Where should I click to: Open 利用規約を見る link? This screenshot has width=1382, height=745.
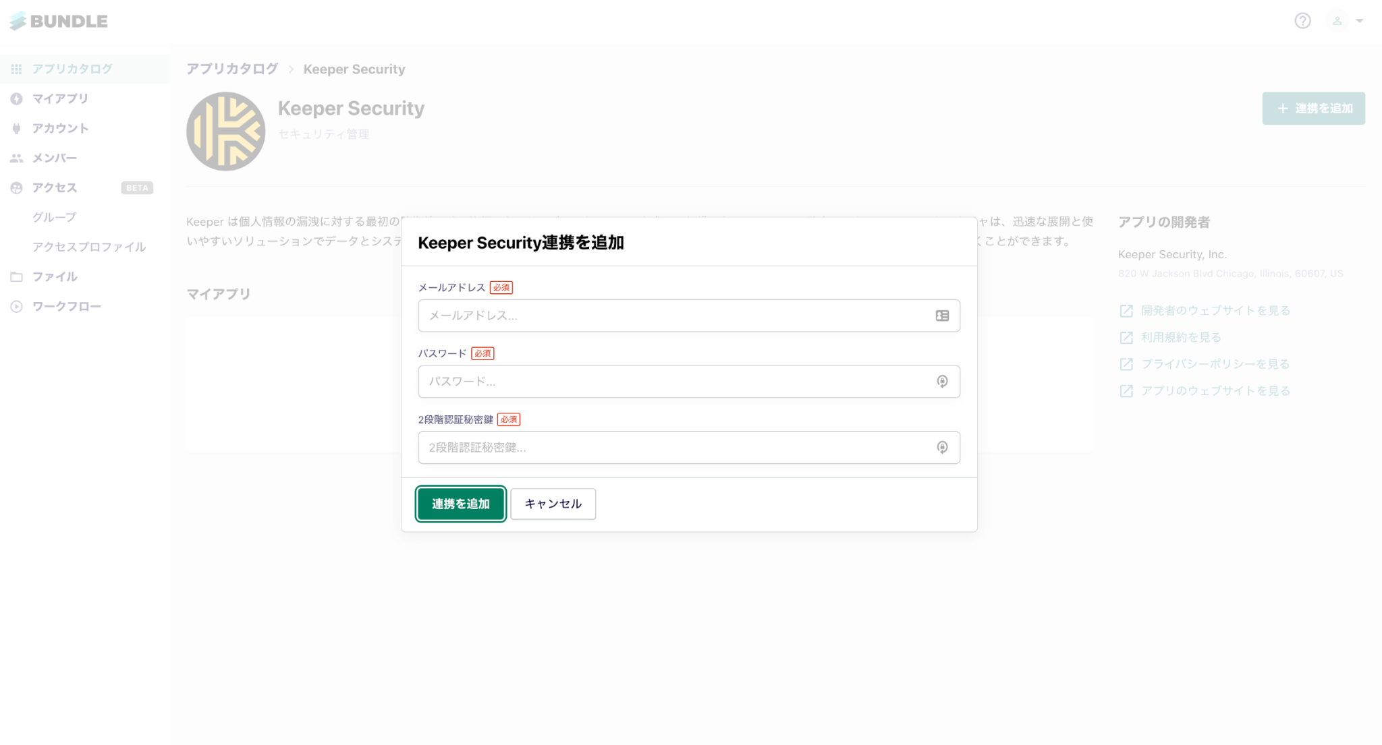(1181, 337)
